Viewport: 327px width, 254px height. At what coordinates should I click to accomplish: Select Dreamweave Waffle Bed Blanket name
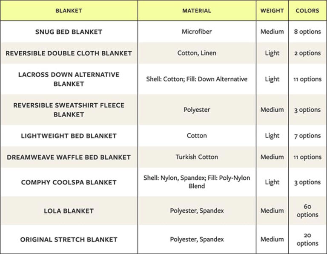pyautogui.click(x=69, y=157)
